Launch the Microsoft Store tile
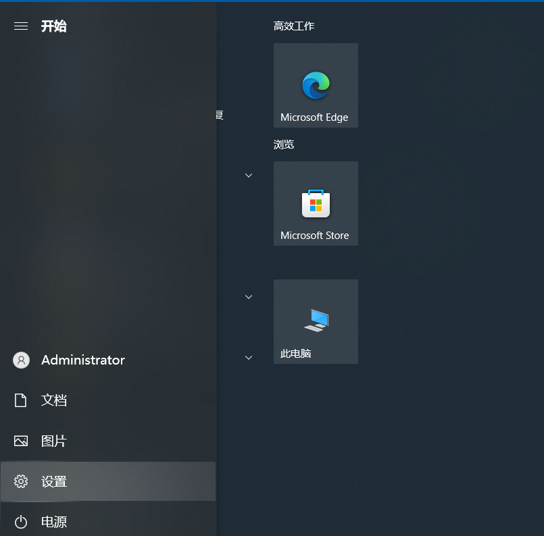This screenshot has height=536, width=544. tap(316, 203)
